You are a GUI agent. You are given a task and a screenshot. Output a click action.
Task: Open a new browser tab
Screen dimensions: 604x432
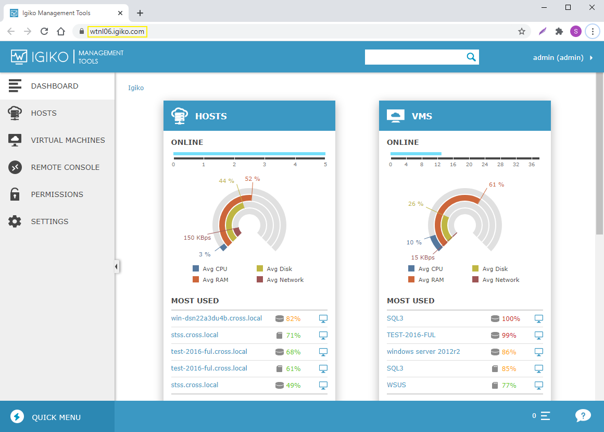click(x=140, y=13)
